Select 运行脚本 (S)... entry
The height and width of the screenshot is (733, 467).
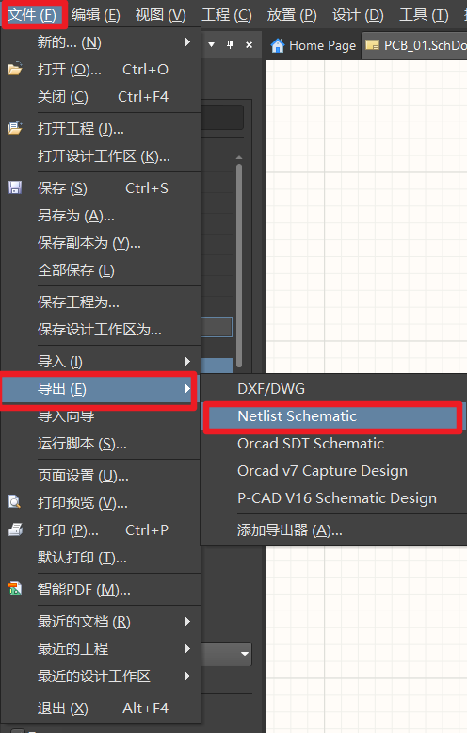click(101, 443)
